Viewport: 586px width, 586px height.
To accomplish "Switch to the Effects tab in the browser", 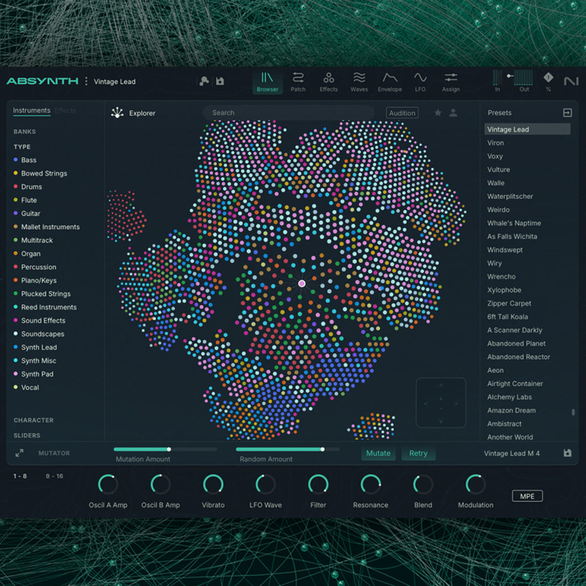I will (65, 110).
